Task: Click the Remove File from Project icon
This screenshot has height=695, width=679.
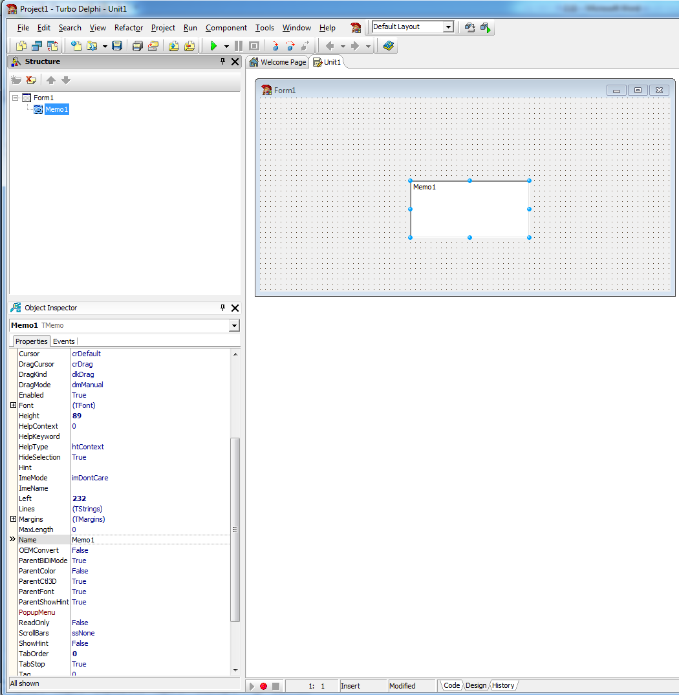Action: (x=189, y=46)
